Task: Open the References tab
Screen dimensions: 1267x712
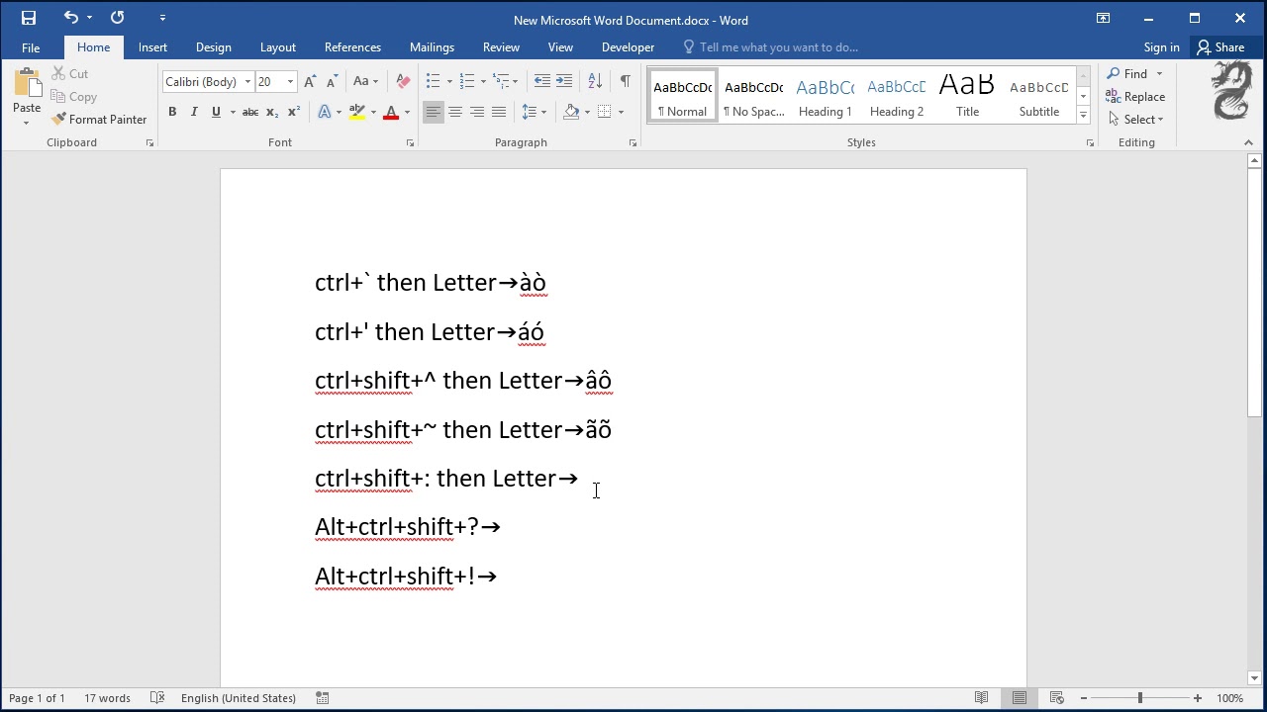Action: [352, 47]
